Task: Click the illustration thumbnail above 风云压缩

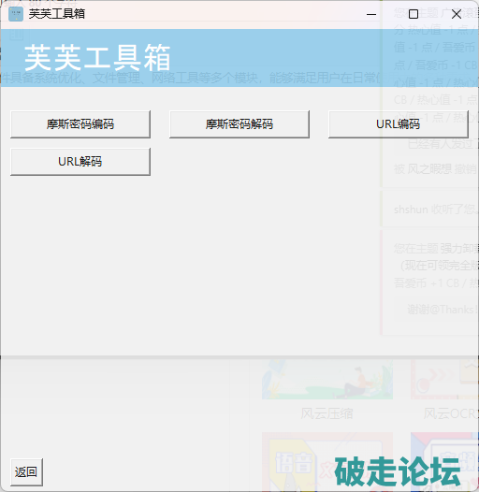Action: click(x=327, y=380)
